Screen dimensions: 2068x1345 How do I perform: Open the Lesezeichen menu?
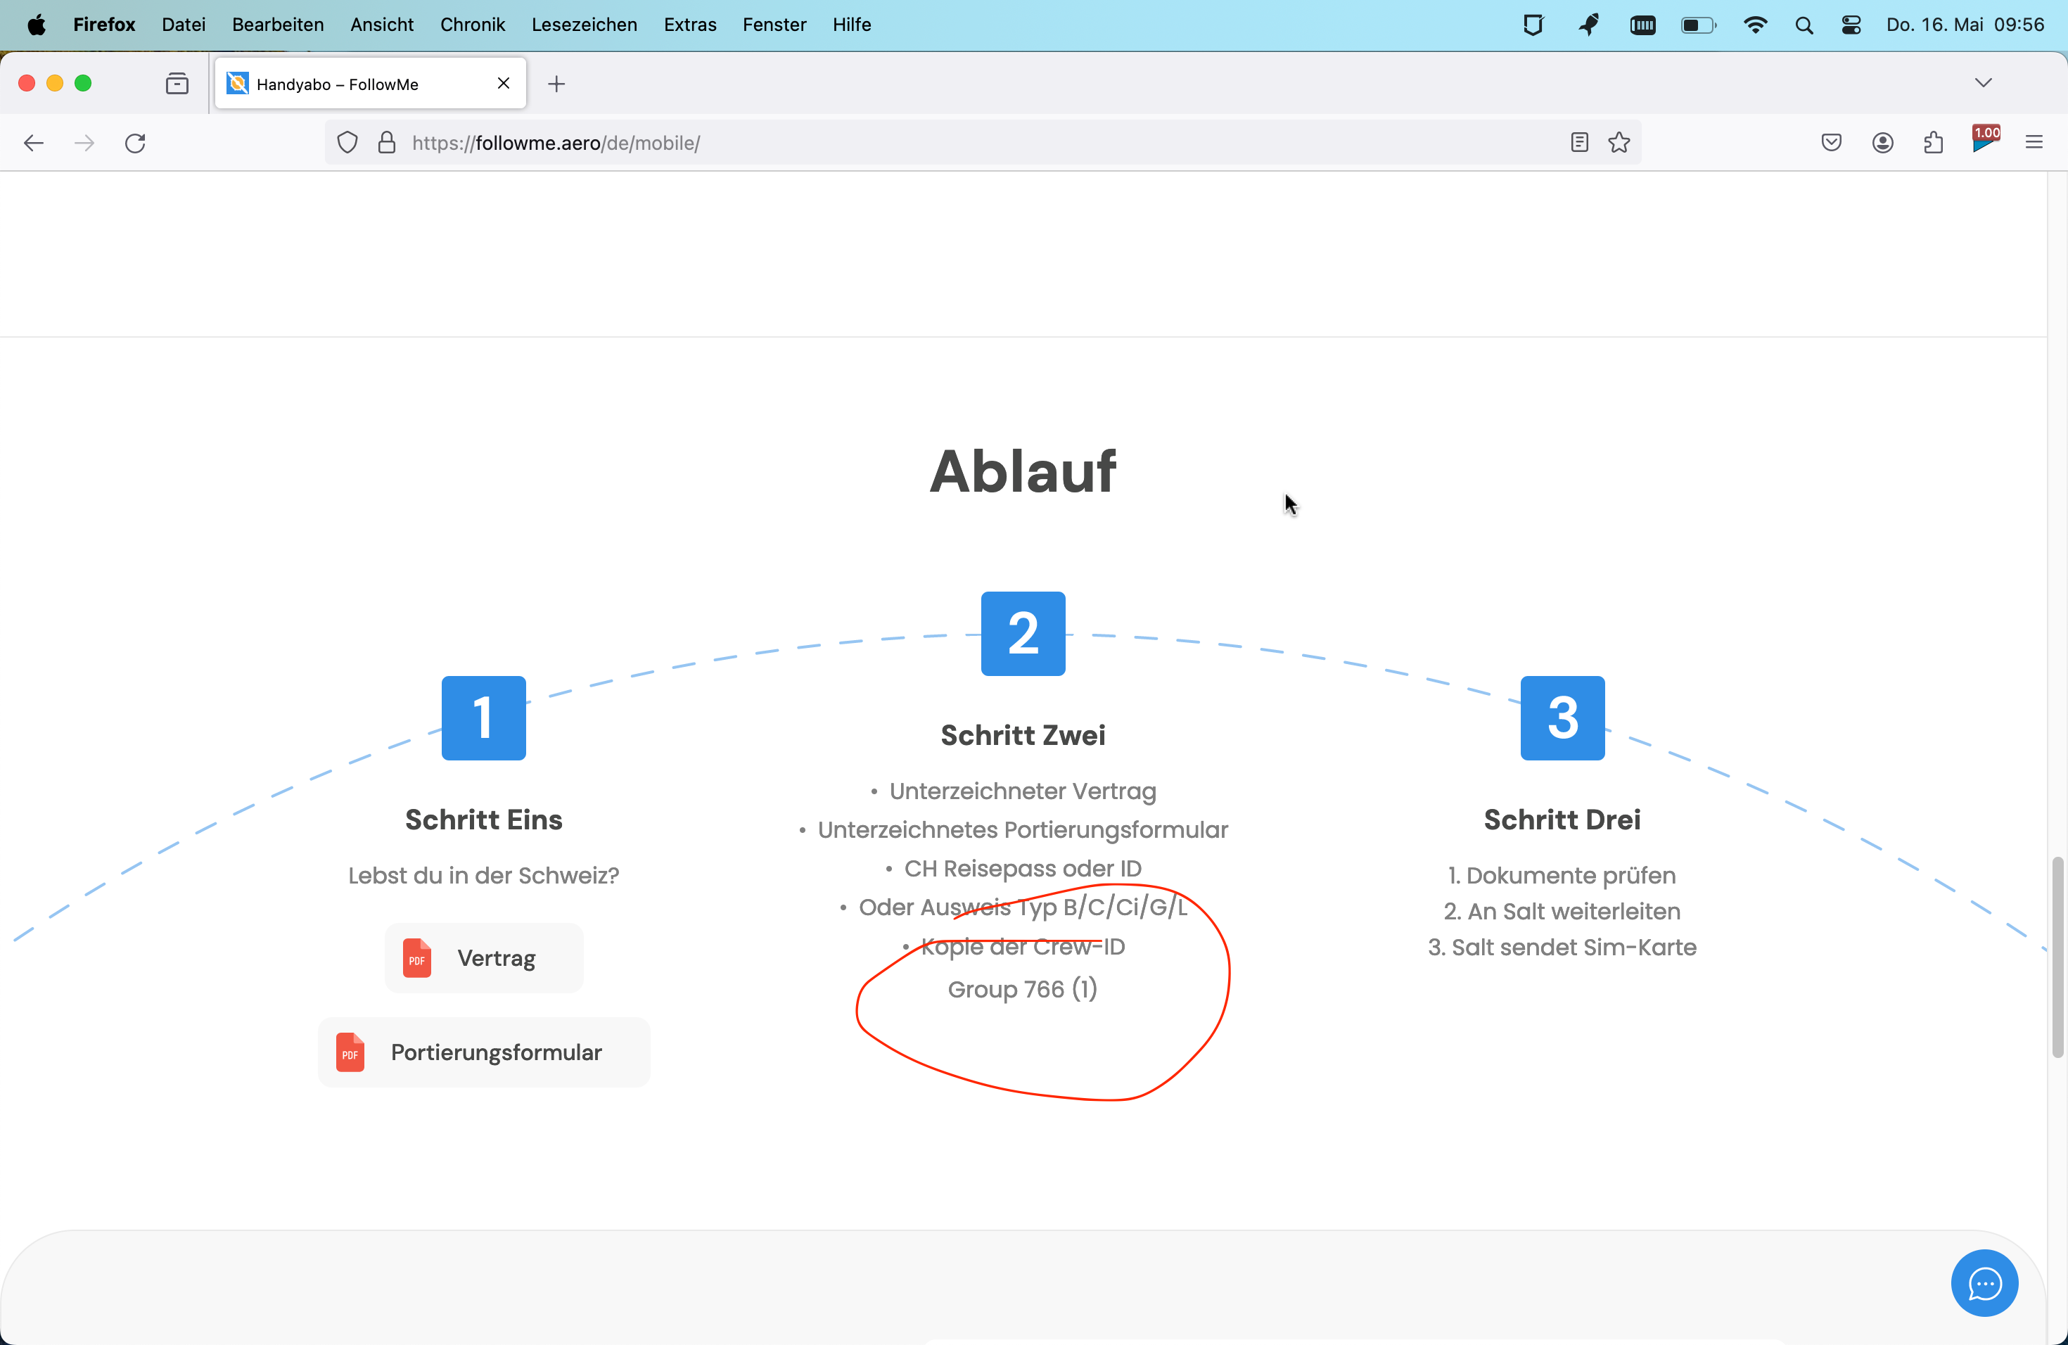point(584,25)
